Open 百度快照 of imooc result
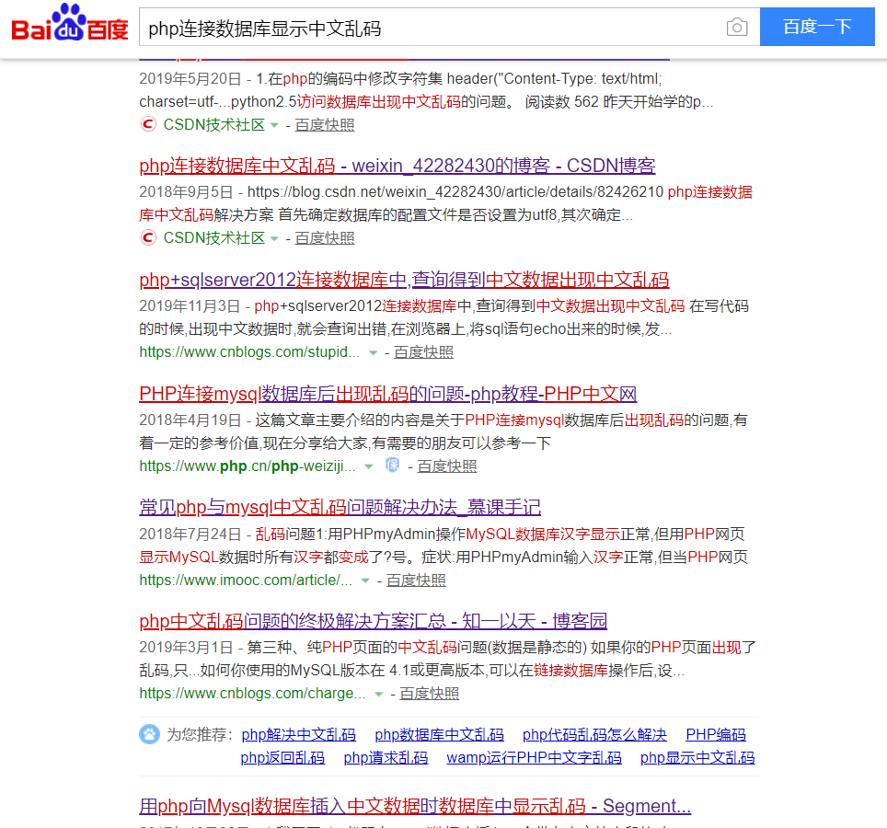Image resolution: width=887 pixels, height=828 pixels. click(x=416, y=581)
